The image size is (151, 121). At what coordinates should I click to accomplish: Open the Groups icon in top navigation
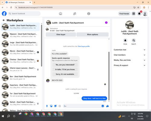click(89, 14)
